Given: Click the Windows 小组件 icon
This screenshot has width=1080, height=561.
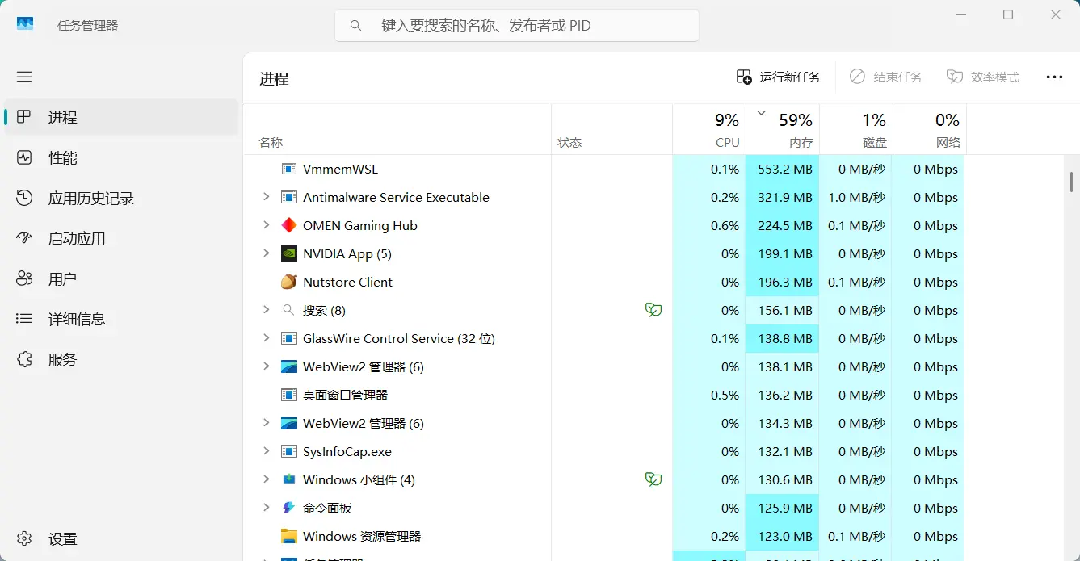Looking at the screenshot, I should click(x=288, y=479).
